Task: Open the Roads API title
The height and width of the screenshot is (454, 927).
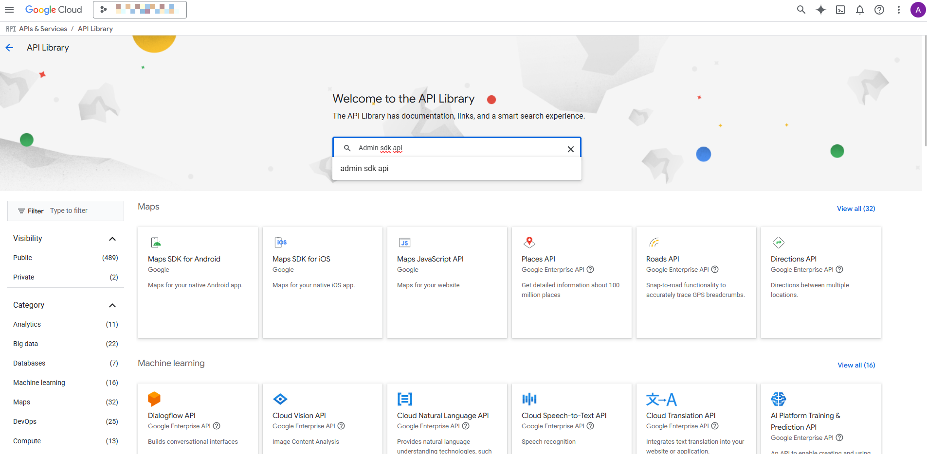Action: point(663,259)
